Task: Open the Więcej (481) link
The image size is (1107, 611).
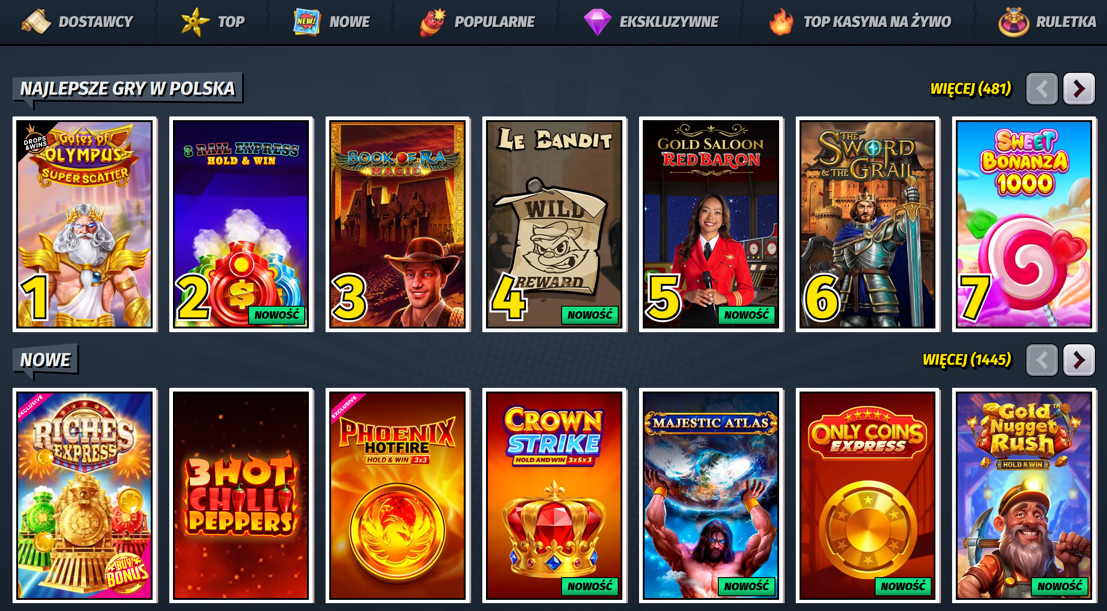Action: [x=971, y=89]
